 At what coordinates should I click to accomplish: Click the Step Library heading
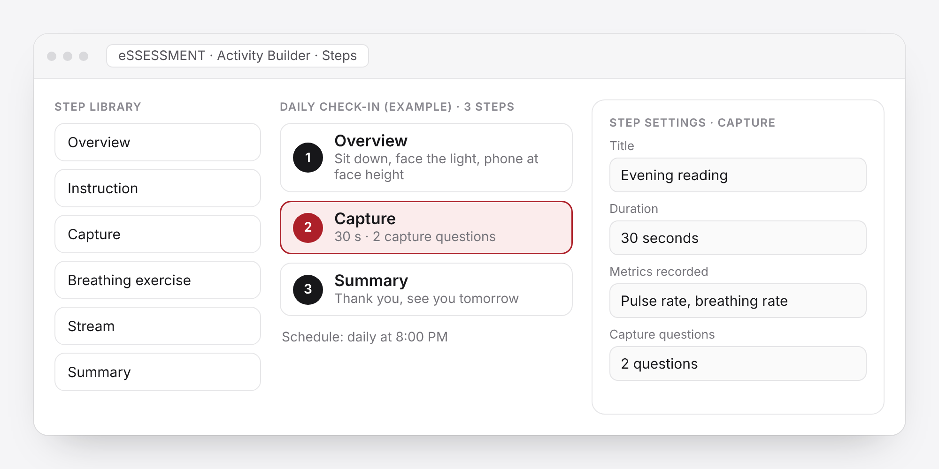[x=98, y=107]
